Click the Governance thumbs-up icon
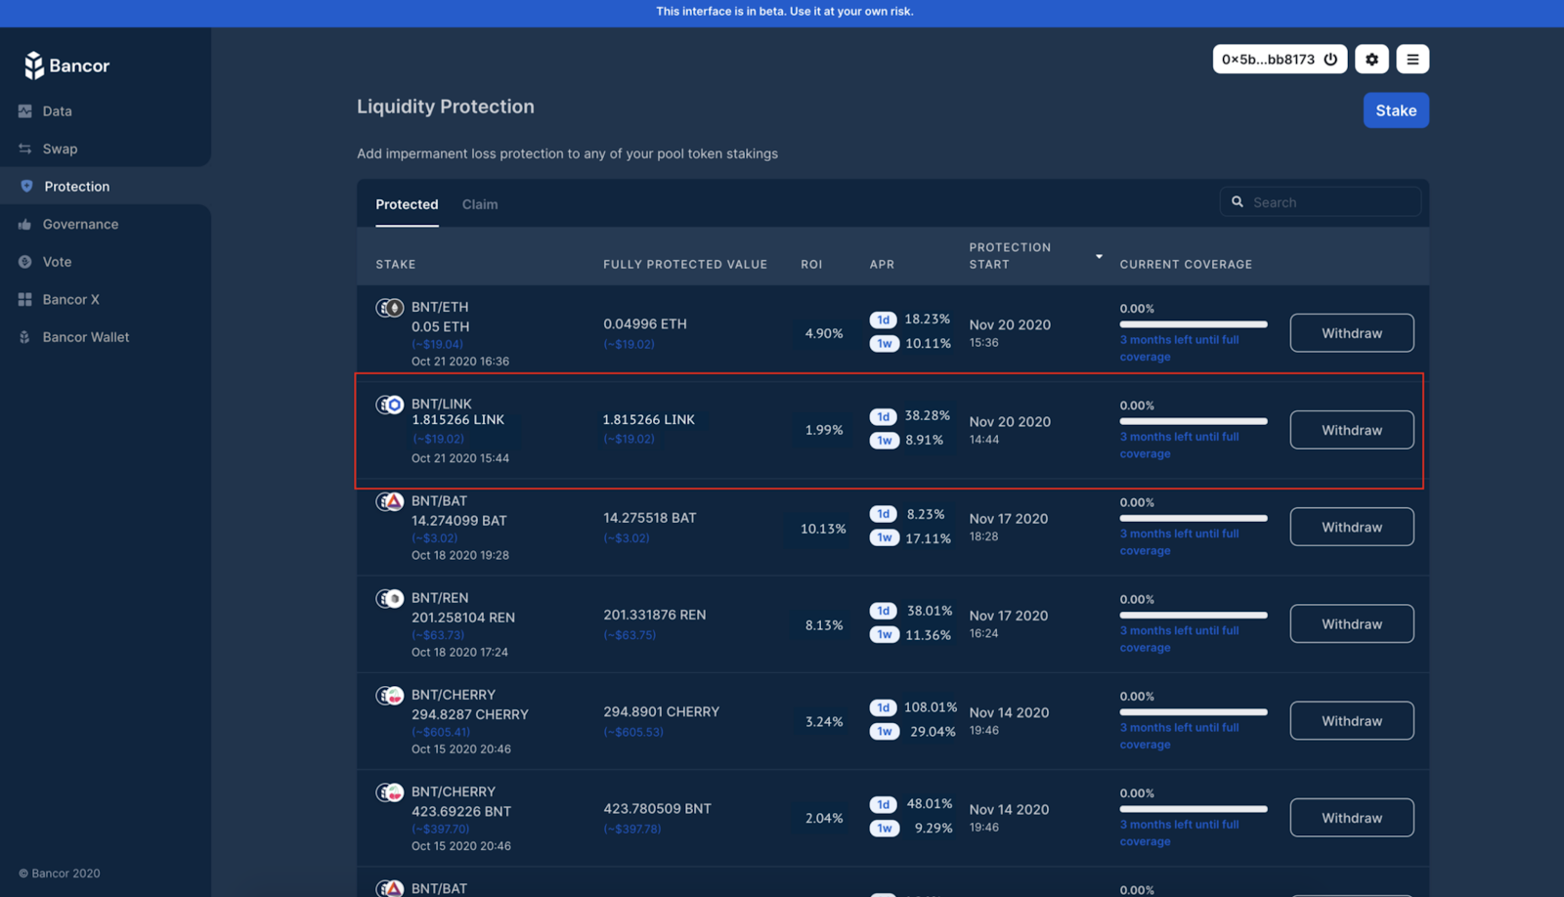 (25, 225)
